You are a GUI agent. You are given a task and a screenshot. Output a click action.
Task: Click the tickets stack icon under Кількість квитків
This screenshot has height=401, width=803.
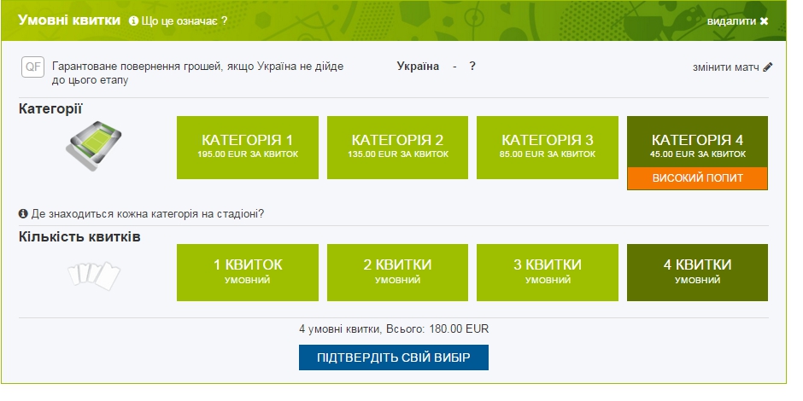94,273
